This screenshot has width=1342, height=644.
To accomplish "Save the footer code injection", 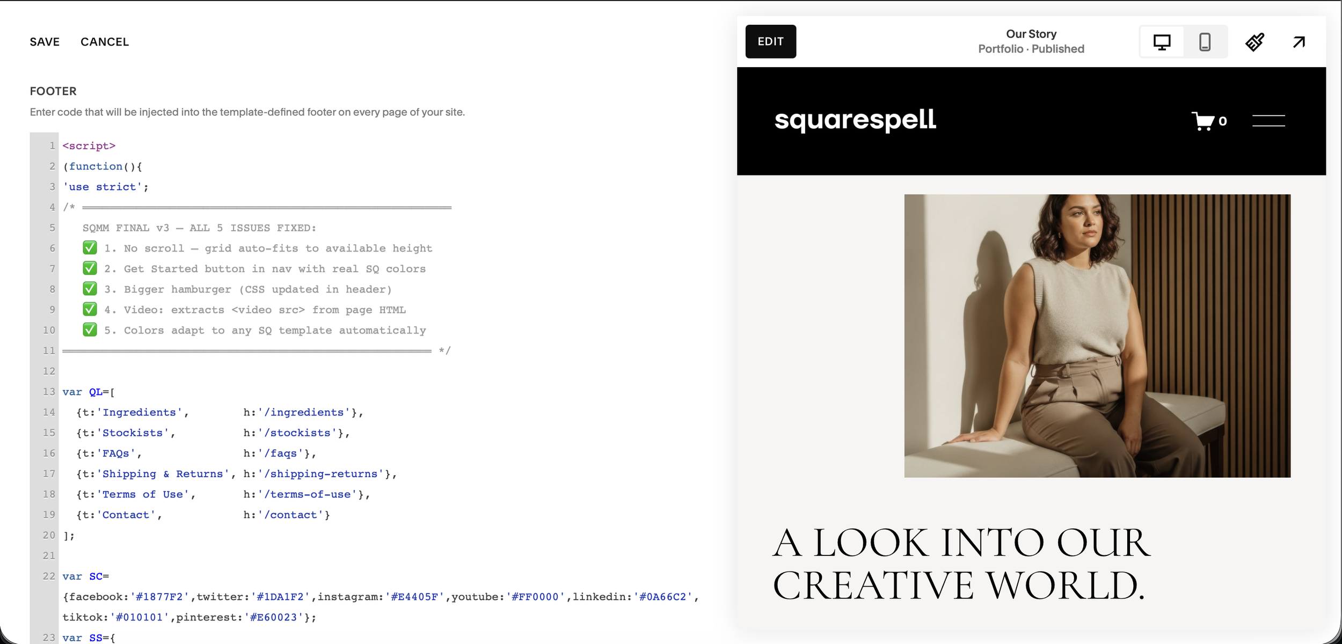I will pos(45,41).
